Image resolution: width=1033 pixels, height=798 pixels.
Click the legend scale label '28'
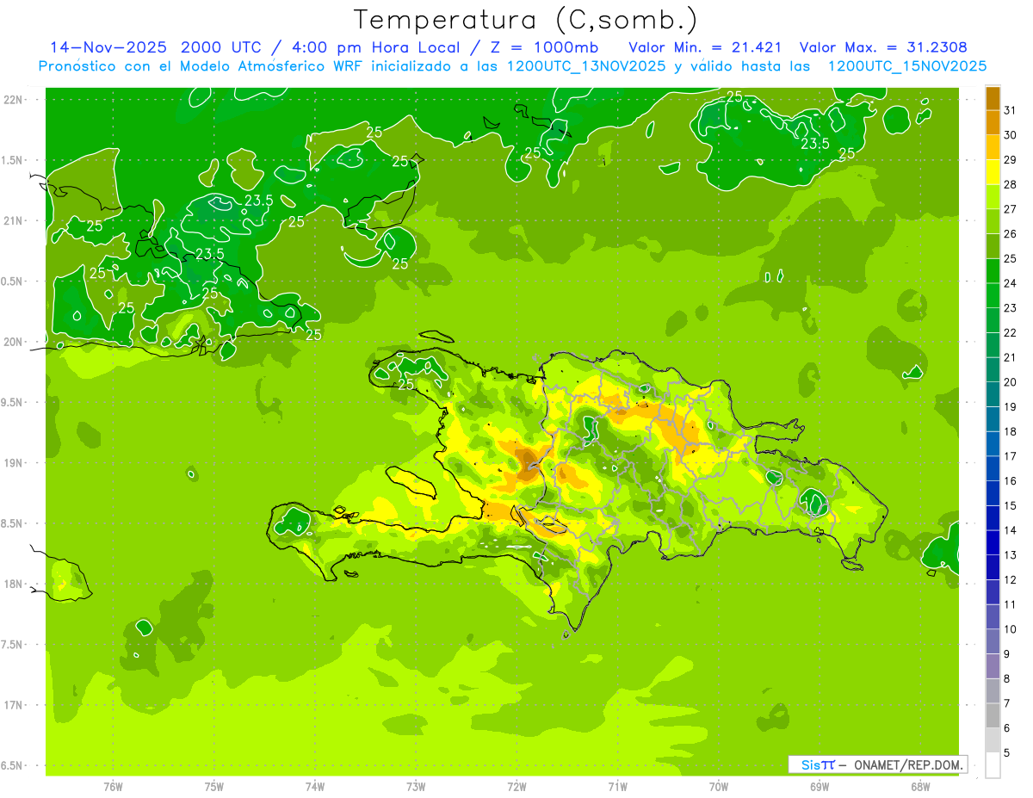[x=1011, y=184]
